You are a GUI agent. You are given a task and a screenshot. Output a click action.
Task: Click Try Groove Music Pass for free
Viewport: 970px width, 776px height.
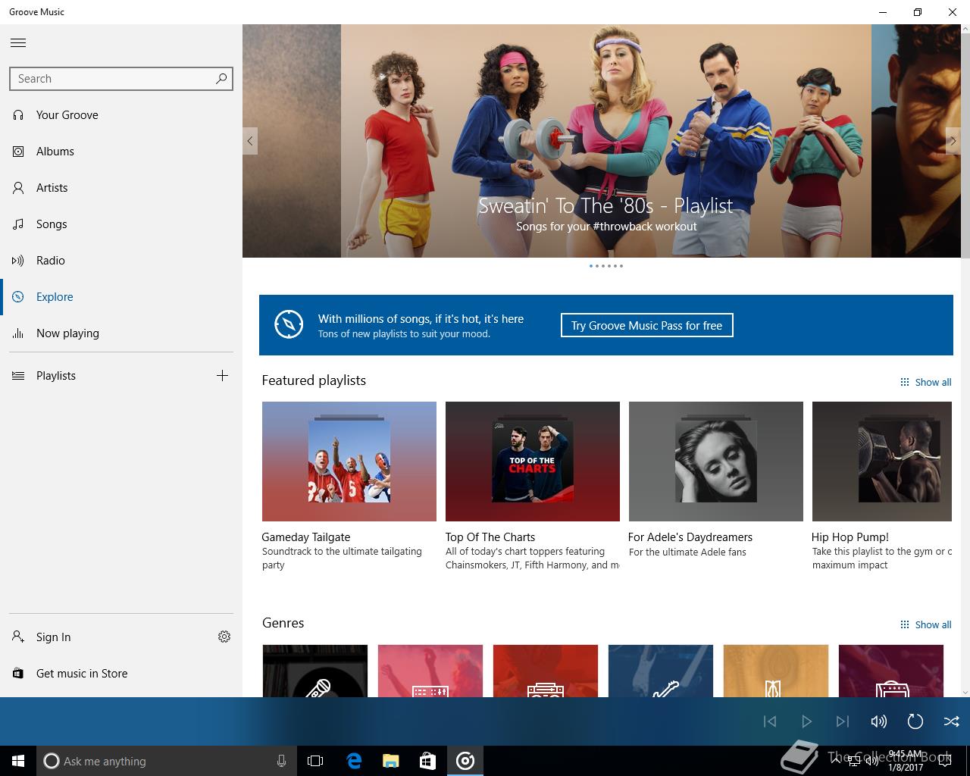point(647,325)
